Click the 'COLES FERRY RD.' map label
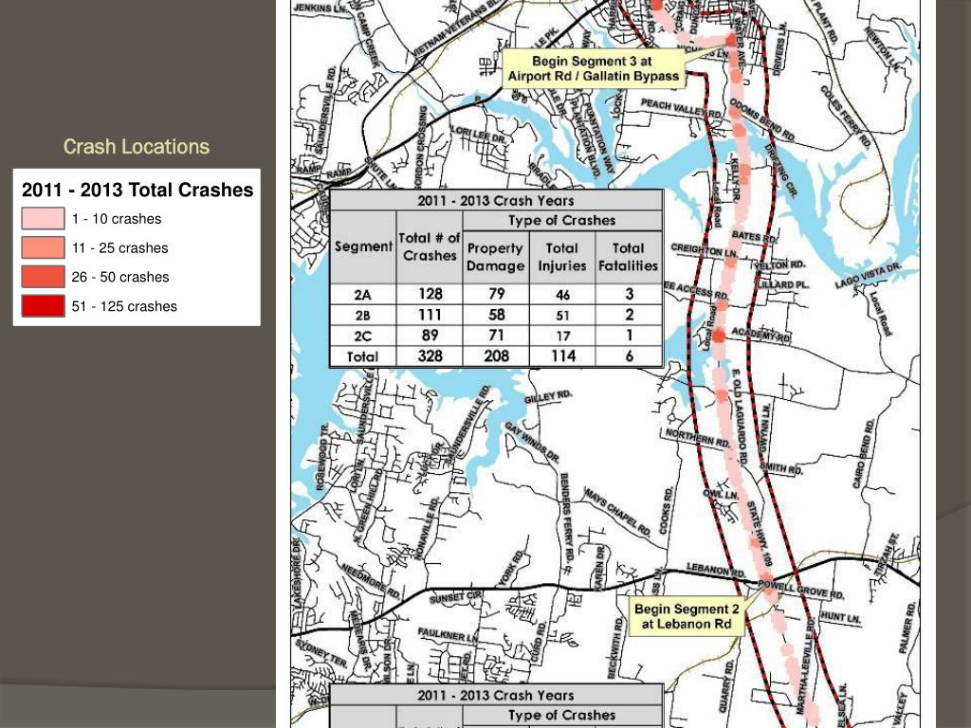 (x=845, y=118)
